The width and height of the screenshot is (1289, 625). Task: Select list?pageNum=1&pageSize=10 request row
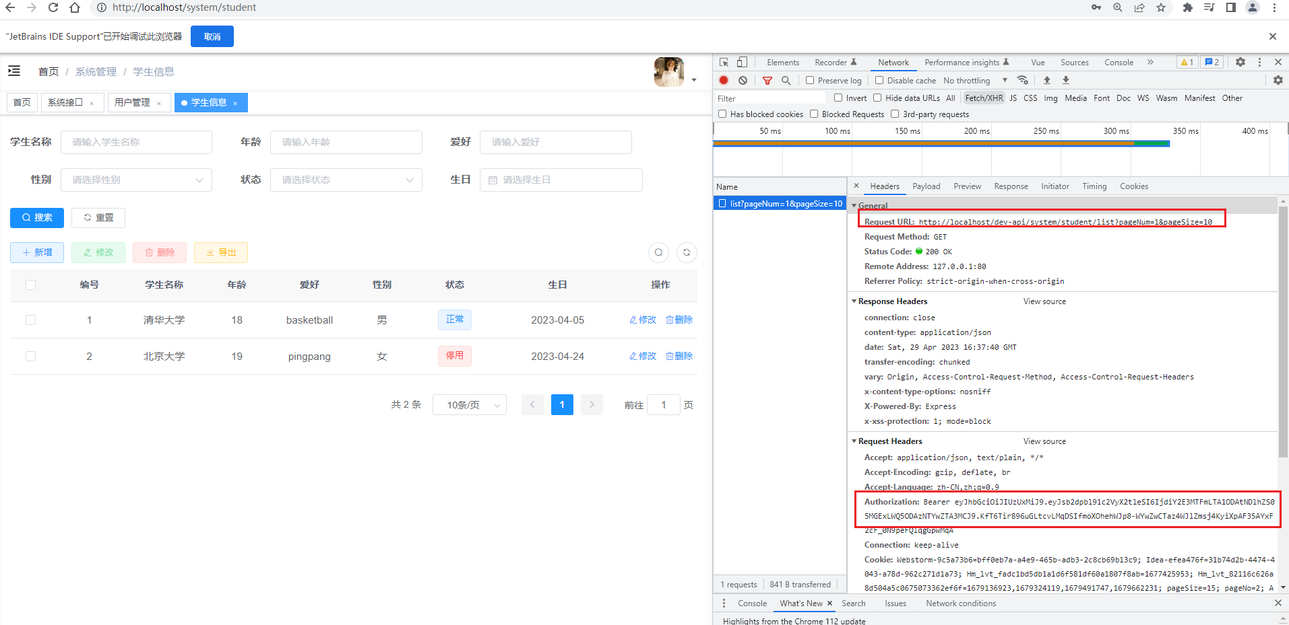[x=780, y=203]
